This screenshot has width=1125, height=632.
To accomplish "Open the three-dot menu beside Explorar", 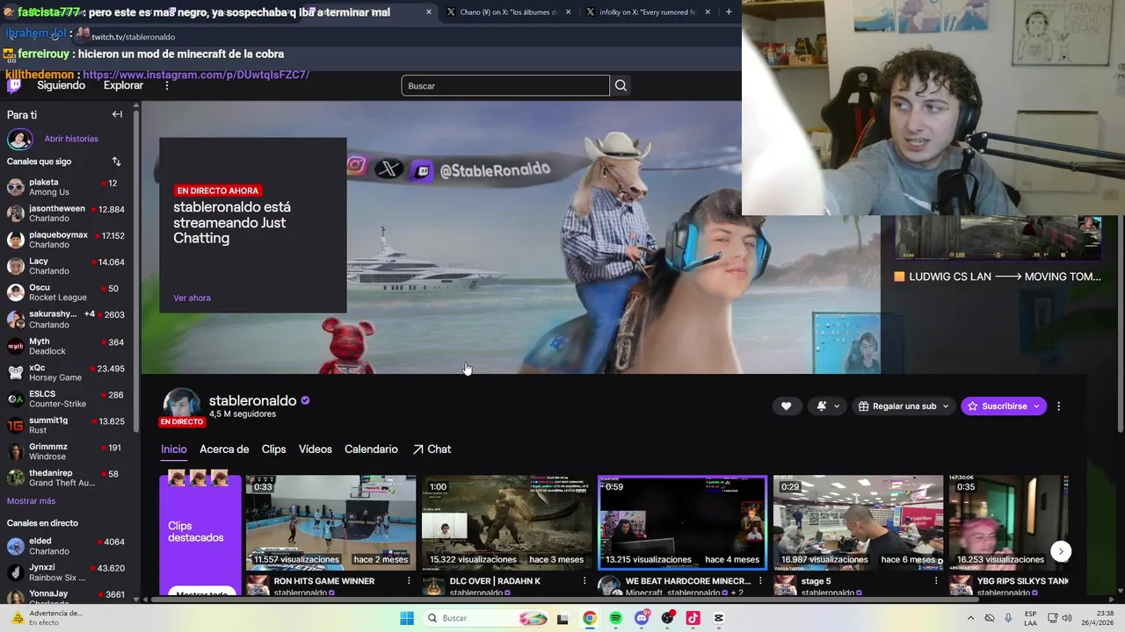I will pos(167,86).
